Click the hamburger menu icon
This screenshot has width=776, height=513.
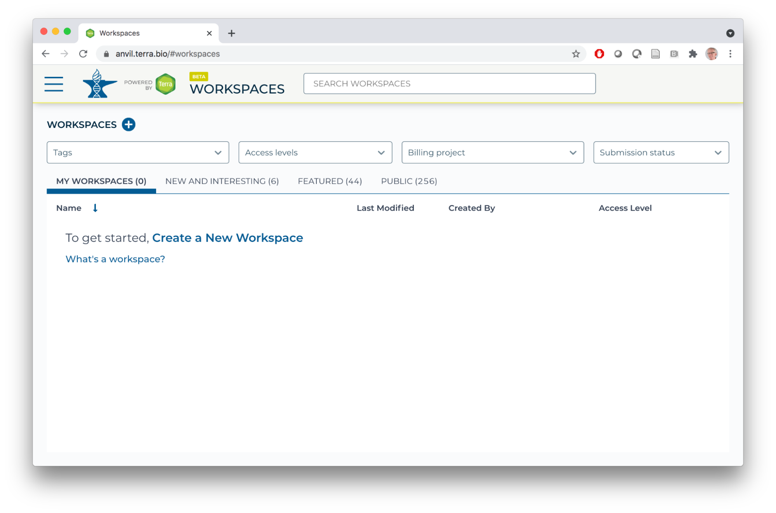[x=53, y=84]
